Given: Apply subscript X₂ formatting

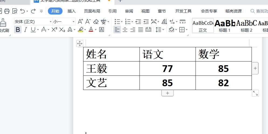Looking at the screenshot, I should tap(62, 30).
